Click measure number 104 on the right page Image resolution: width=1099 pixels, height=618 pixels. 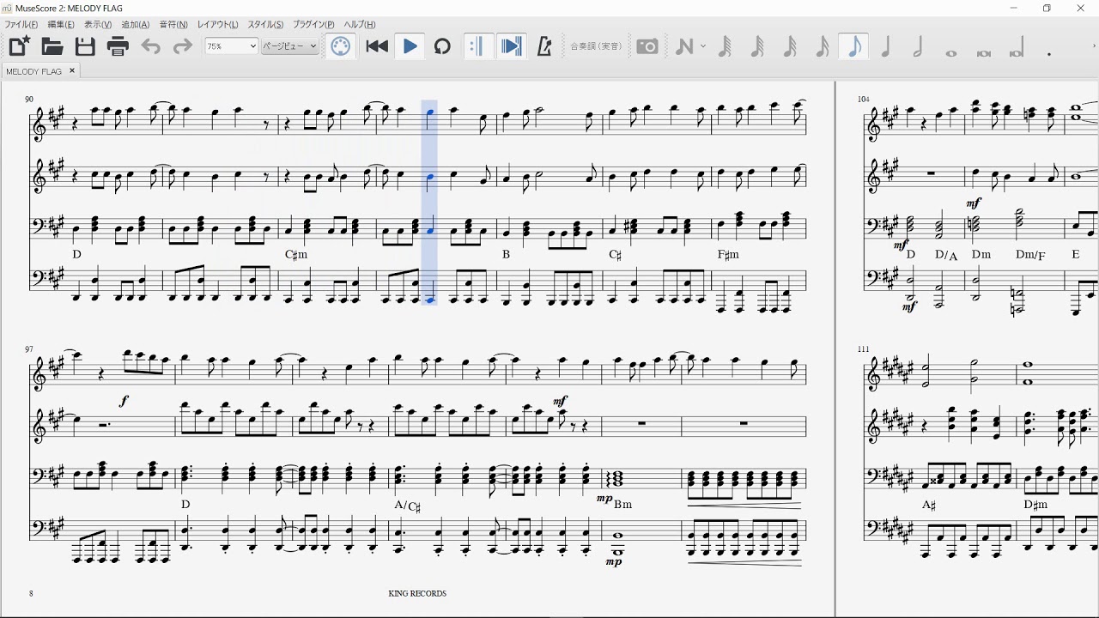[x=864, y=100]
